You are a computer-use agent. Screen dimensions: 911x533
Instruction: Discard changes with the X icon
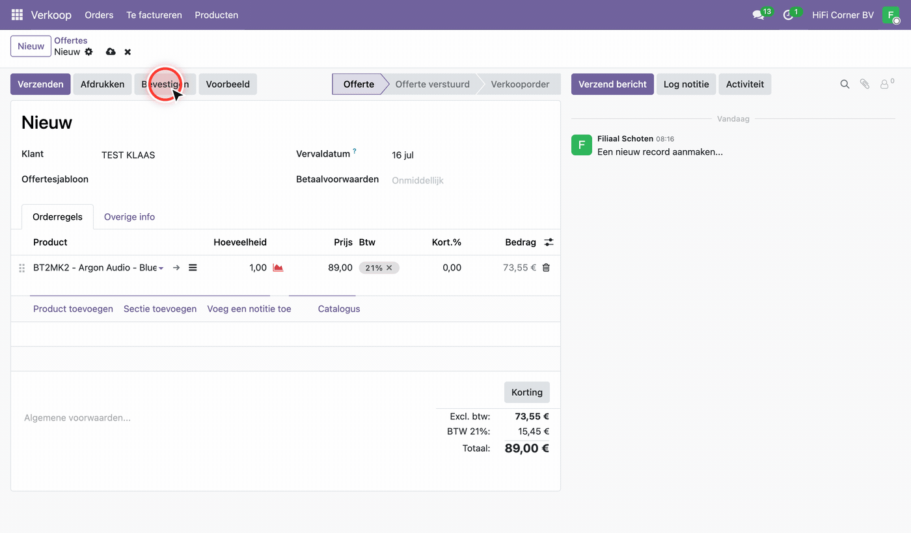[128, 52]
